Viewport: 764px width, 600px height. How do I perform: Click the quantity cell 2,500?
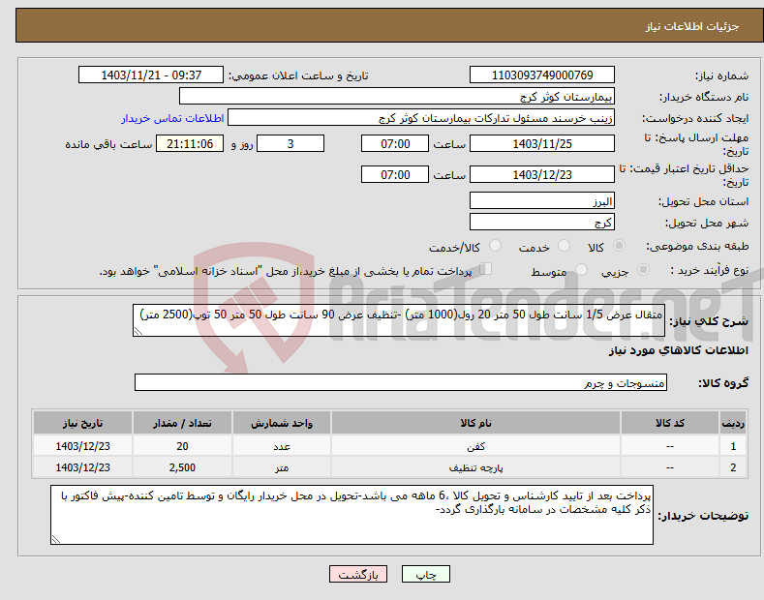click(182, 467)
